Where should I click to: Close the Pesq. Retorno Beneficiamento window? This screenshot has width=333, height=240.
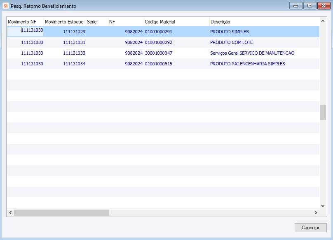click(x=324, y=6)
